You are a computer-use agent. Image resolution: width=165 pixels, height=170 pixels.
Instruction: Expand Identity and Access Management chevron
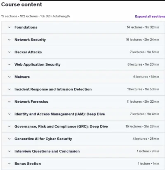click(x=9, y=114)
